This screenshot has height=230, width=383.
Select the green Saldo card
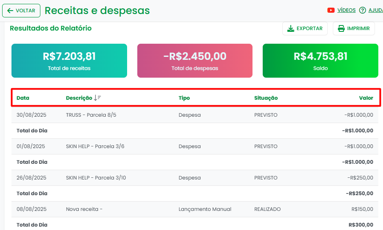(x=321, y=61)
